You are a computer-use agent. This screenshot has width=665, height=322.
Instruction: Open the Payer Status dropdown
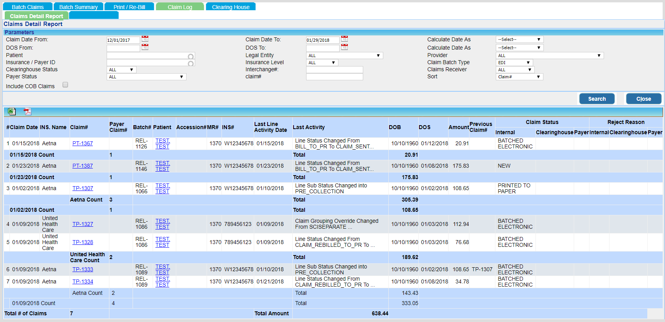(146, 77)
